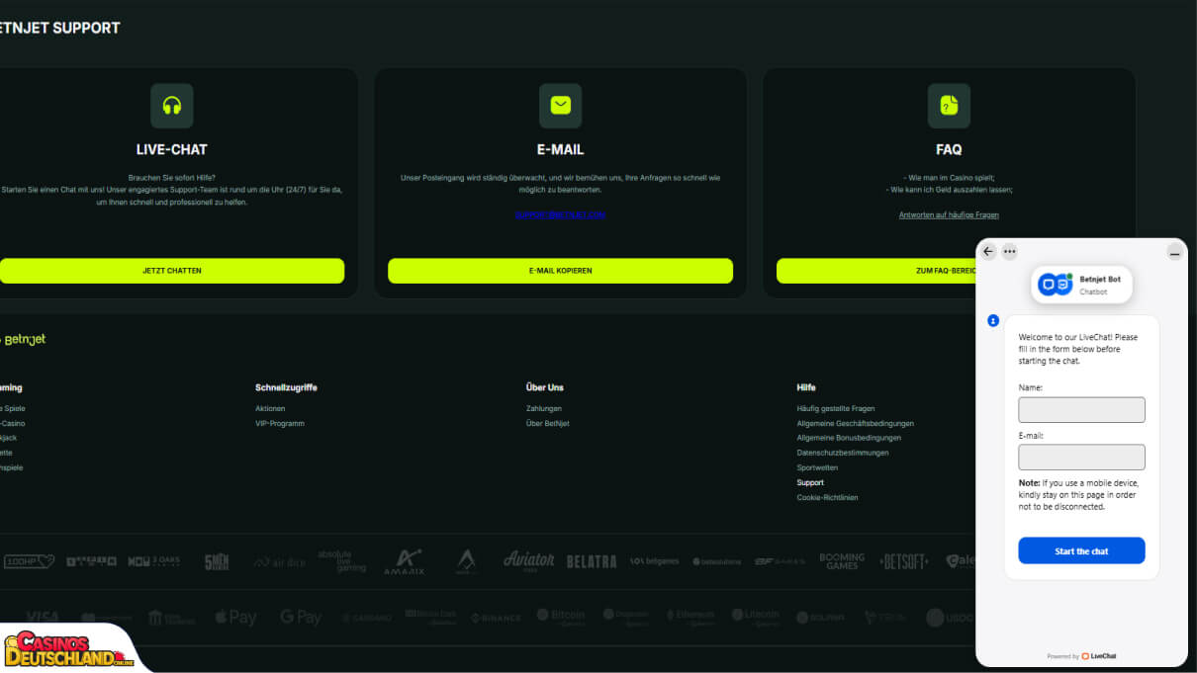This screenshot has width=1197, height=673.
Task: Click the Jetzt Chatten button
Action: [172, 271]
